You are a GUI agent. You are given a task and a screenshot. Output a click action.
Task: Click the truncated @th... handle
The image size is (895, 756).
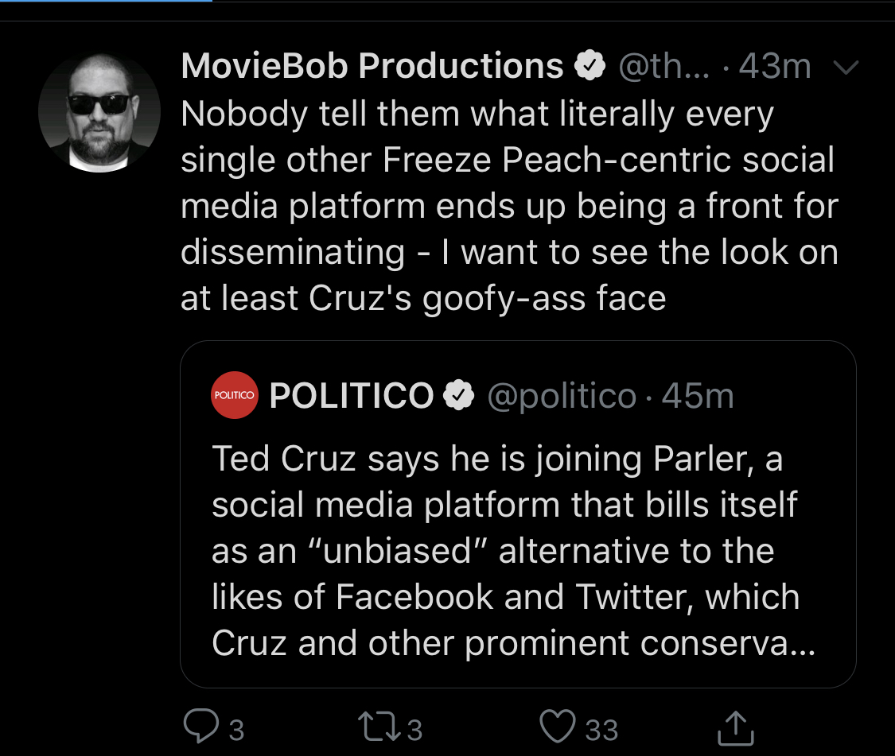(x=664, y=67)
